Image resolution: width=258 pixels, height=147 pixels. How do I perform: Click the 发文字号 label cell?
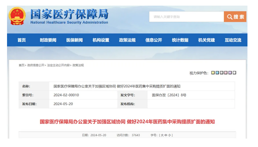[x=132, y=95]
